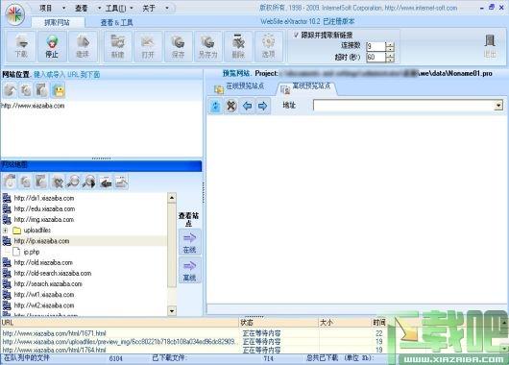This screenshot has width=509, height=365.
Task: Click the 下载 download toolbar button
Action: point(21,47)
